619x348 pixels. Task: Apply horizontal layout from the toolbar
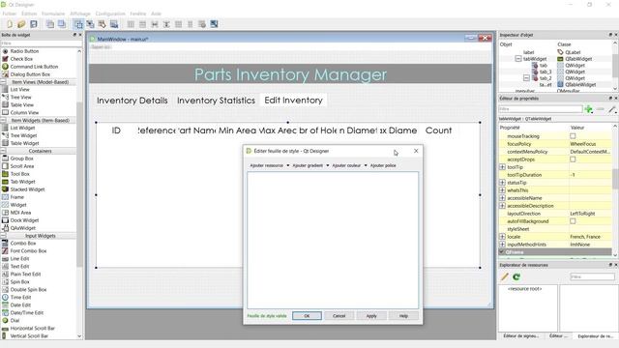[x=131, y=24]
